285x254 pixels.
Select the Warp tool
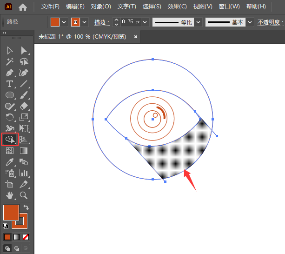[x=10, y=128]
